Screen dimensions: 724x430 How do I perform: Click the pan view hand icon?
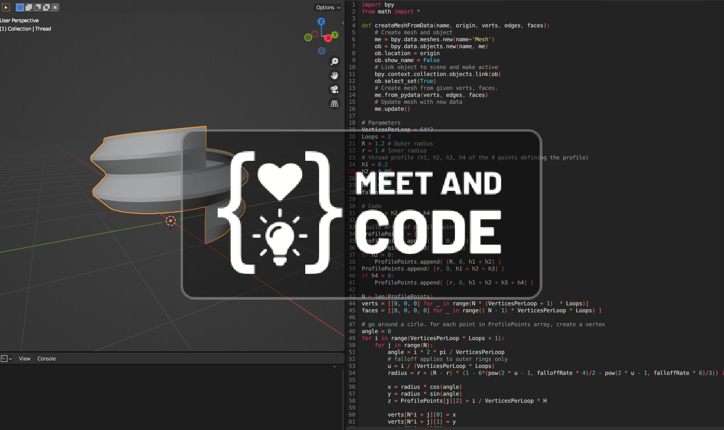[x=334, y=75]
